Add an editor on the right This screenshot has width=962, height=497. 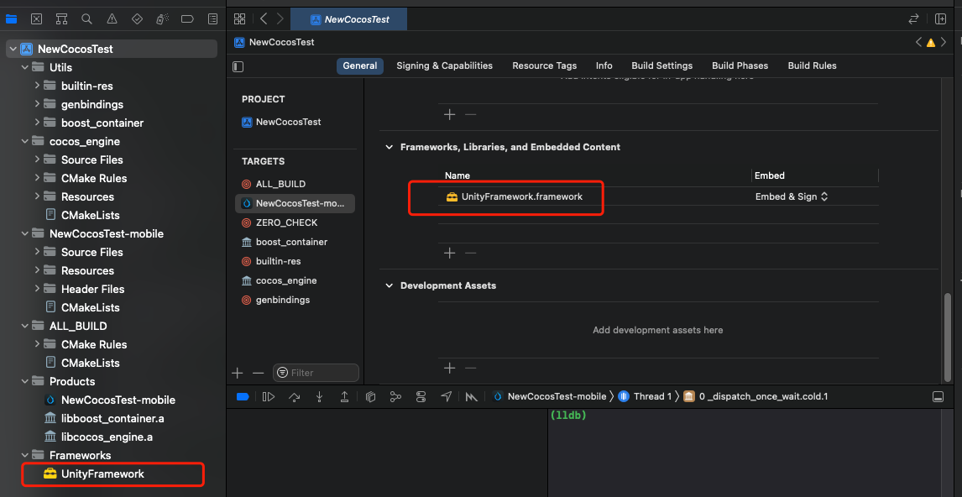tap(940, 19)
